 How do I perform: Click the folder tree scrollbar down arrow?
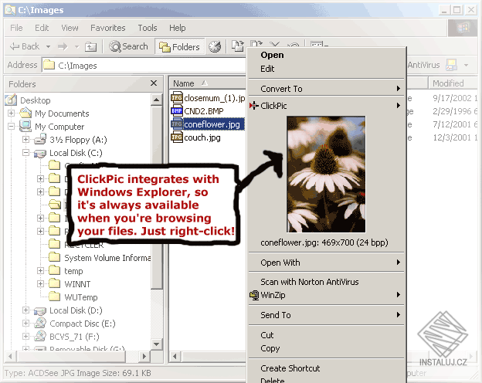click(157, 344)
